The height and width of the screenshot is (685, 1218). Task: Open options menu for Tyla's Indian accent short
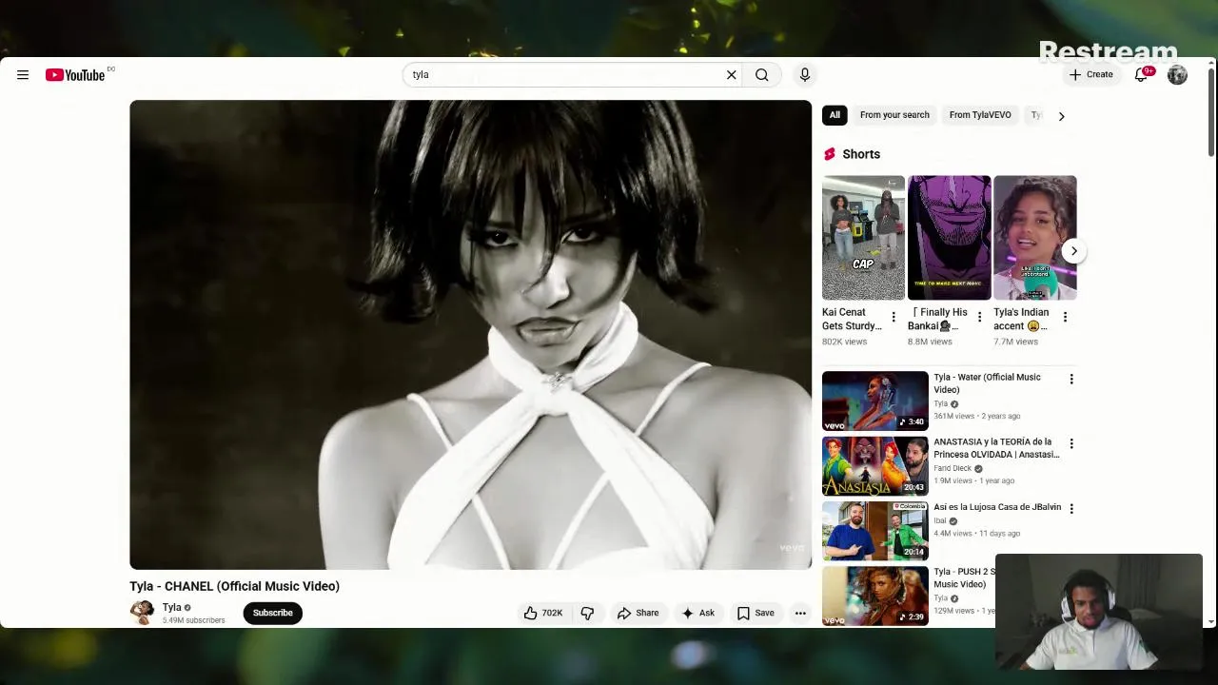tap(1065, 317)
